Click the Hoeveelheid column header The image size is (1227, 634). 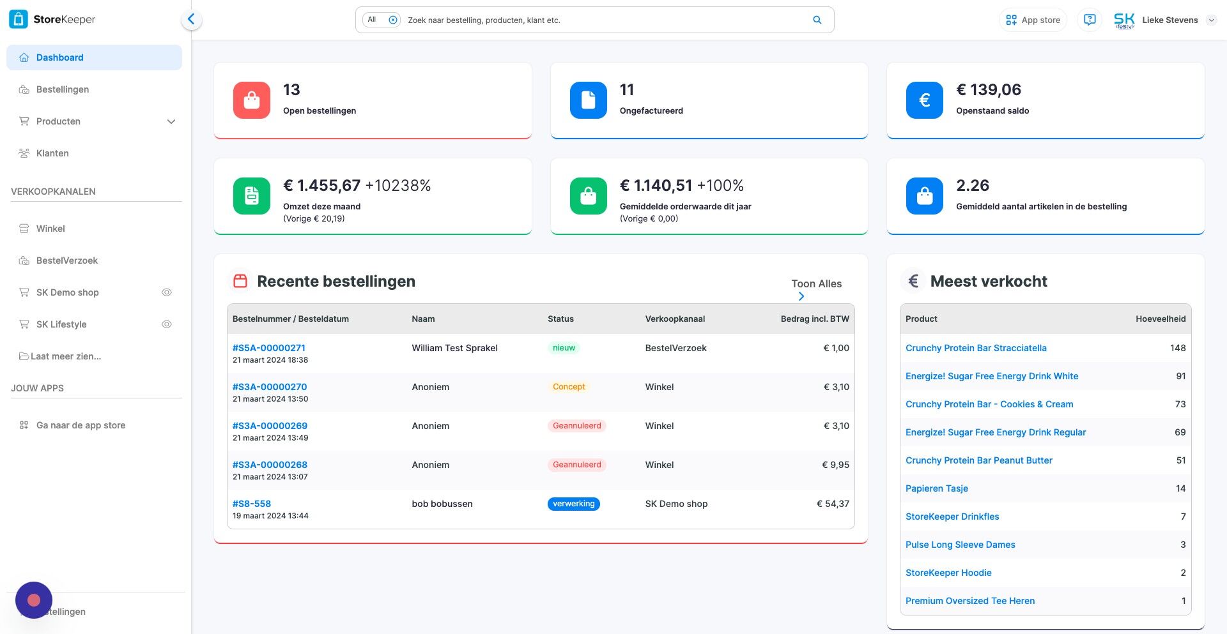(x=1161, y=319)
